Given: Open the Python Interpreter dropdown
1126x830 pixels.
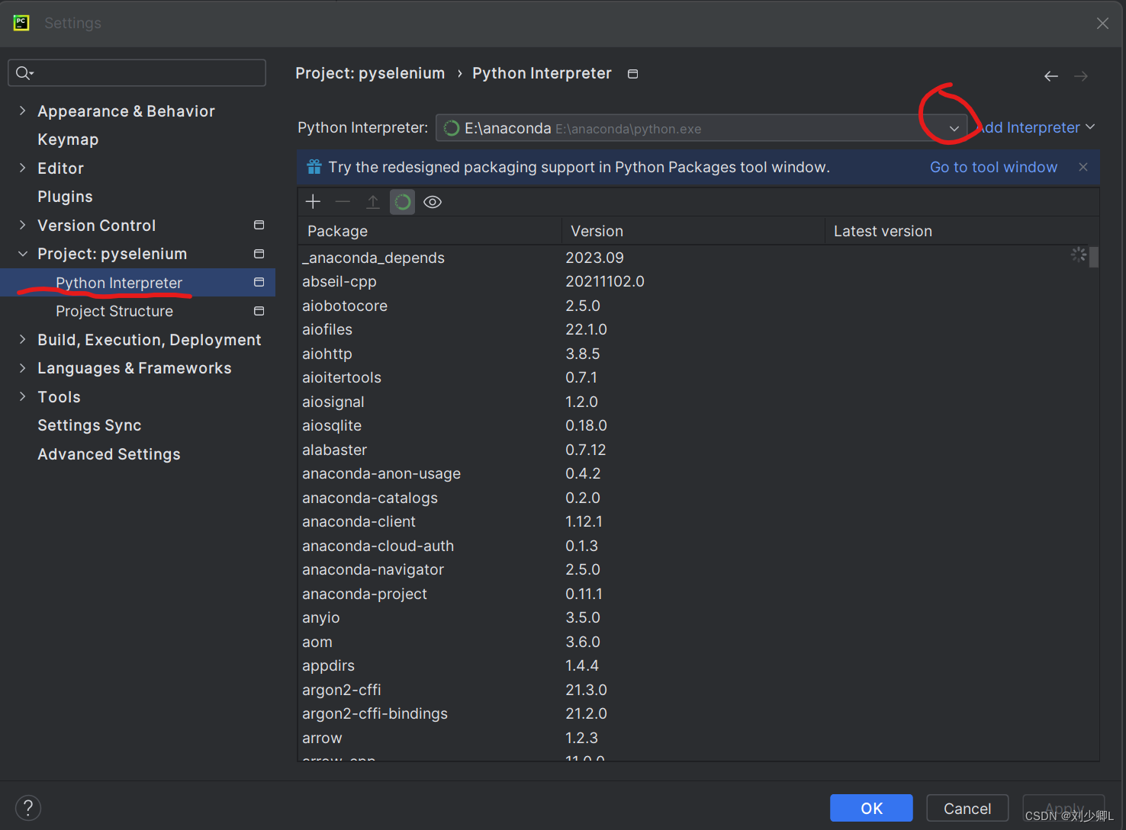Looking at the screenshot, I should pos(954,128).
